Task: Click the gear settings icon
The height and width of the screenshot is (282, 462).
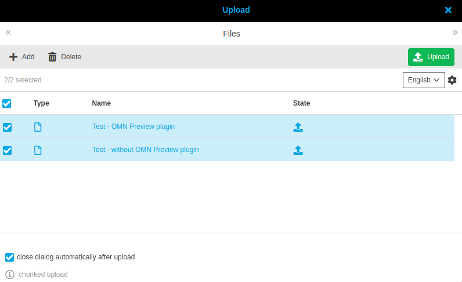Action: click(x=452, y=80)
